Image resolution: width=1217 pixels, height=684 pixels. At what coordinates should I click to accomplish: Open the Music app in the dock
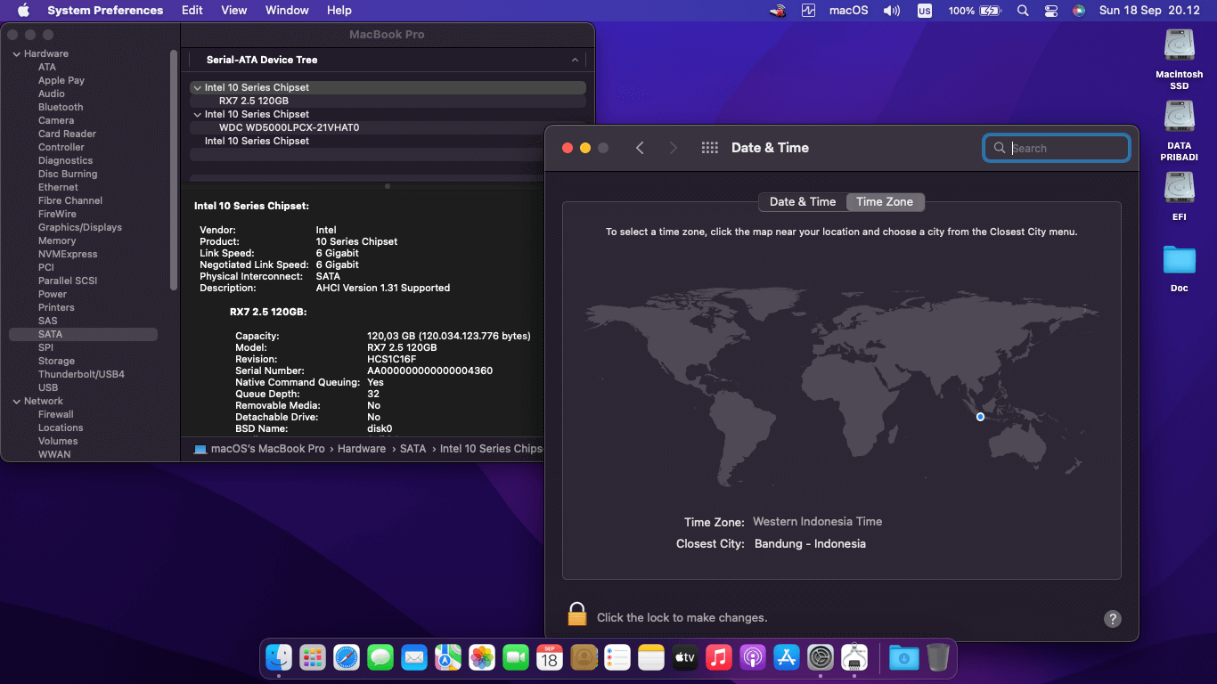point(719,658)
